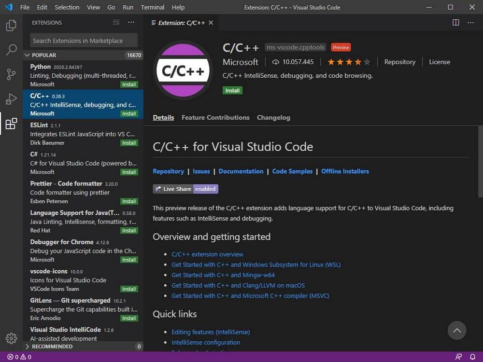The image size is (483, 362).
Task: Click the split editor icon
Action: pyautogui.click(x=455, y=23)
